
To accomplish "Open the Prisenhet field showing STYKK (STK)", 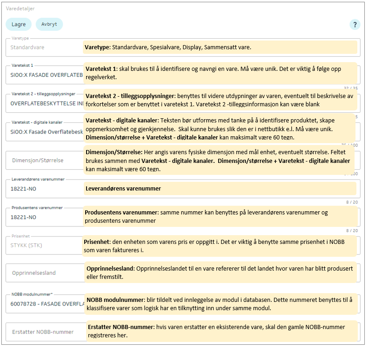I will coord(45,245).
